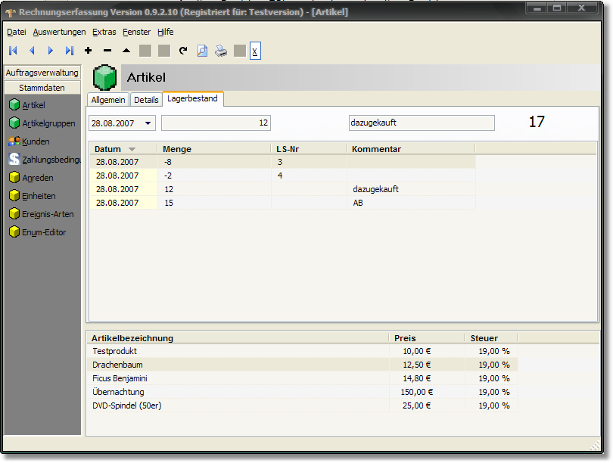Click the 150,00 € price cell
The height and width of the screenshot is (463, 613).
pos(427,392)
